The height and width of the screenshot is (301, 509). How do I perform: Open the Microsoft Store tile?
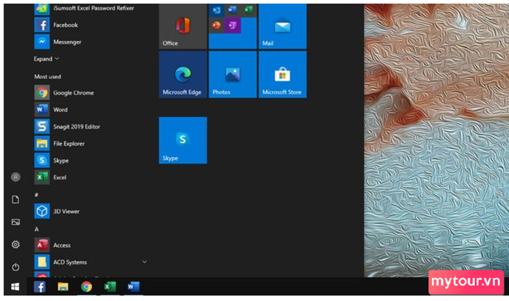pyautogui.click(x=282, y=74)
